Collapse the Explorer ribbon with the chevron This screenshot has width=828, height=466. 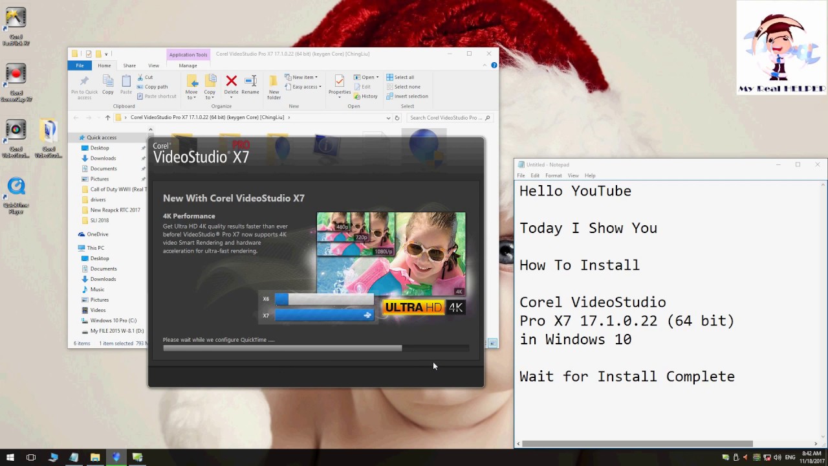coord(485,65)
